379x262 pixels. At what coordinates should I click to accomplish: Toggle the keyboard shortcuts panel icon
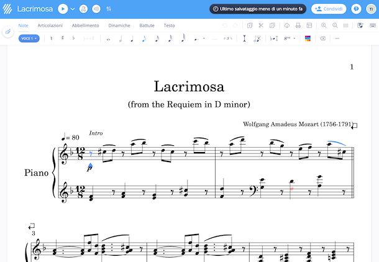pos(373,25)
